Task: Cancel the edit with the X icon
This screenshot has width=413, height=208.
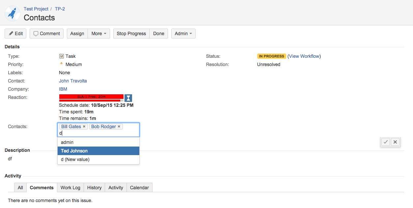Action: 395,142
